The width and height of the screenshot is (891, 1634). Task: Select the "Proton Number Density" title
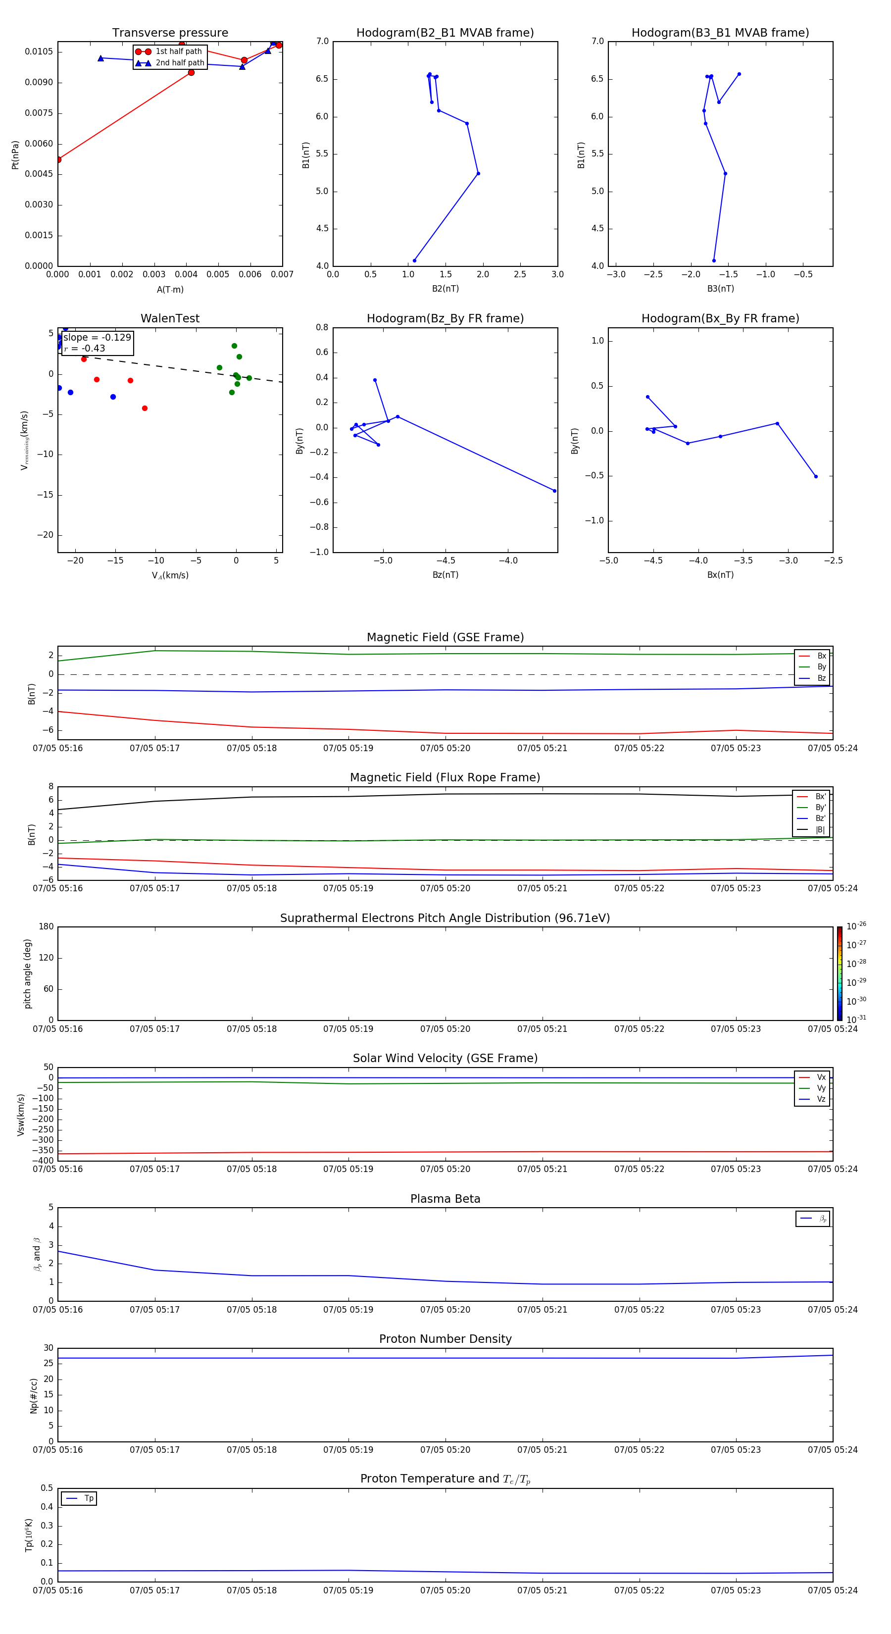pyautogui.click(x=445, y=1339)
